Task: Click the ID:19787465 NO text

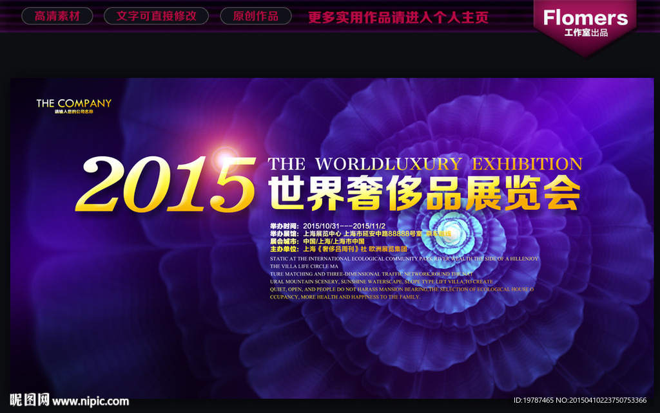Action: [x=580, y=400]
